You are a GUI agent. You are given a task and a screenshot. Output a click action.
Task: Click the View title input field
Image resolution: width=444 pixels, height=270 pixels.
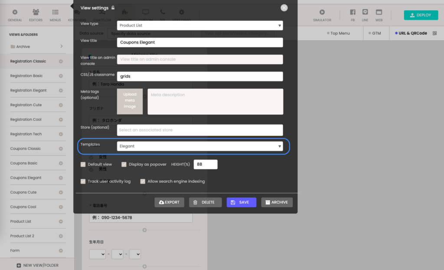(200, 43)
